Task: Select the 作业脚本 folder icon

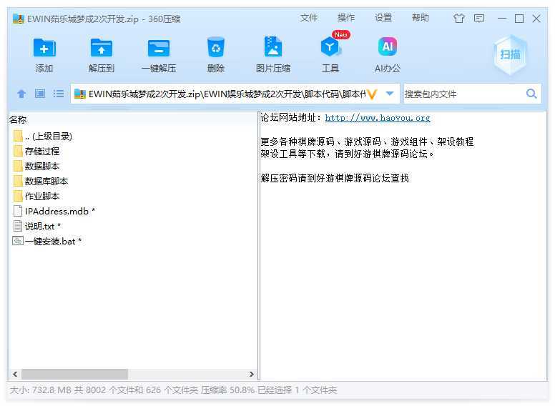Action: 18,196
